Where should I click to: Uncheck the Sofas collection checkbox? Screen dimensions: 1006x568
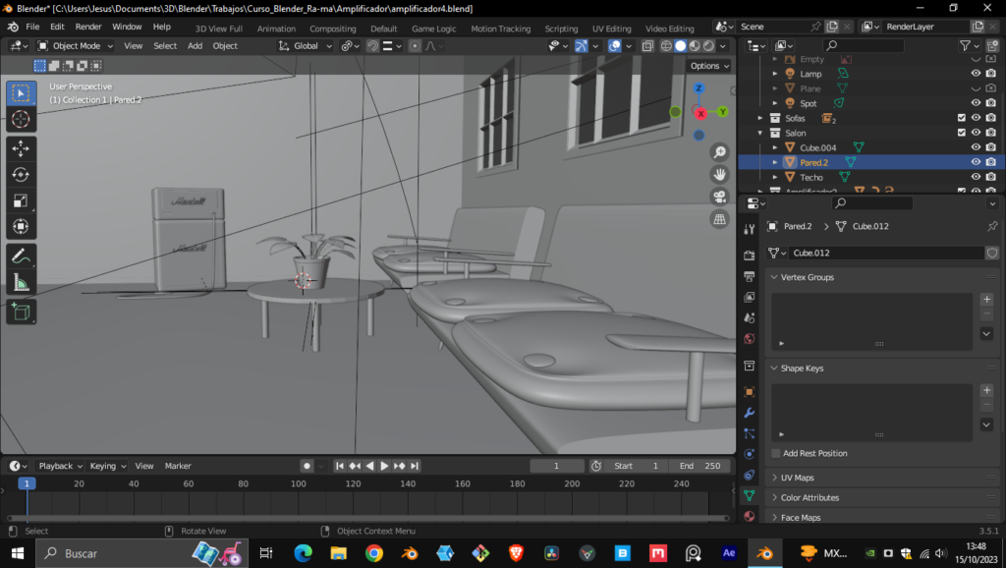pos(961,118)
